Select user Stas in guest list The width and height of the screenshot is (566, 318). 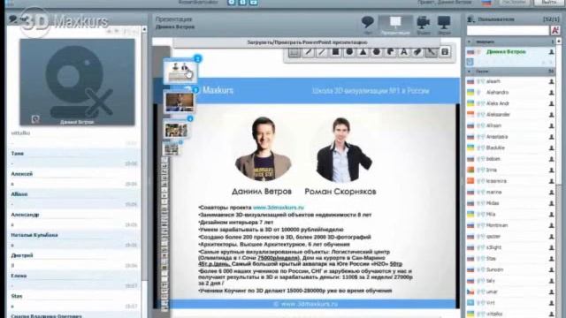pyautogui.click(x=511, y=259)
